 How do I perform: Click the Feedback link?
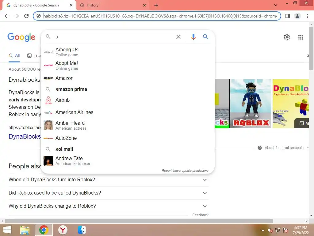[200, 215]
